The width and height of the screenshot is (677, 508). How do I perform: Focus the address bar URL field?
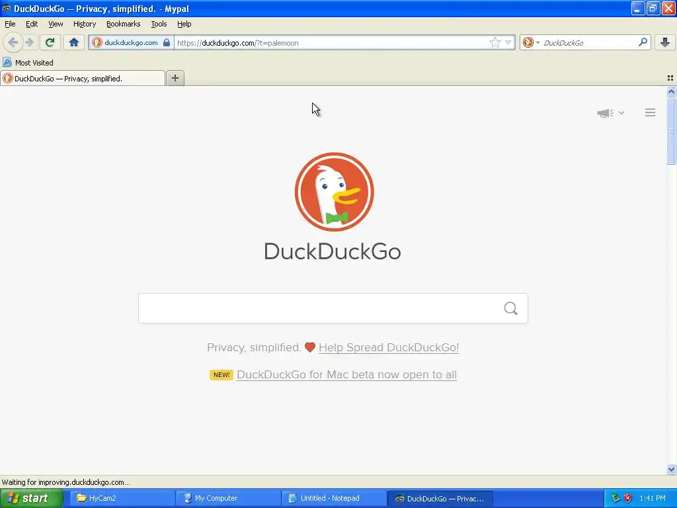(331, 42)
